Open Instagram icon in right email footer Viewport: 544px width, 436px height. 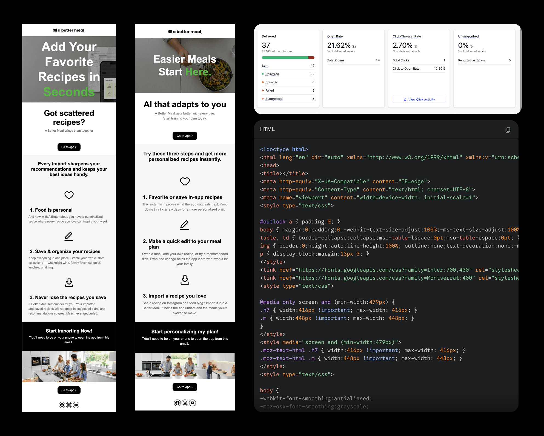(185, 403)
